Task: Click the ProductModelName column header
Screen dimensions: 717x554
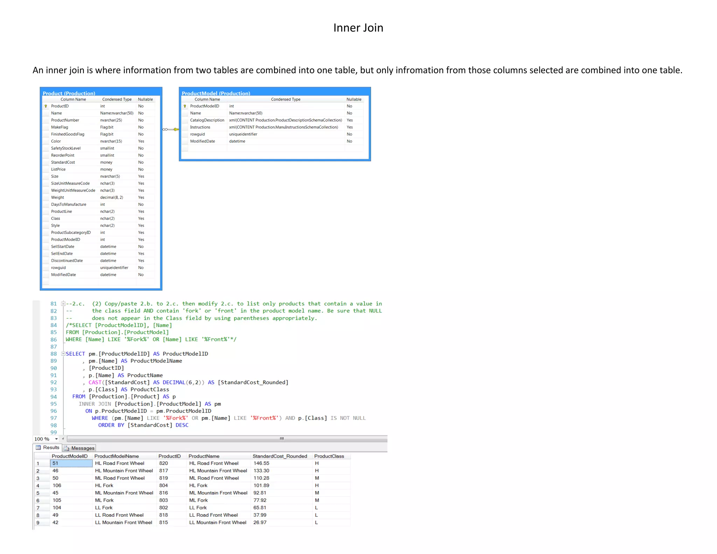Action: point(117,456)
